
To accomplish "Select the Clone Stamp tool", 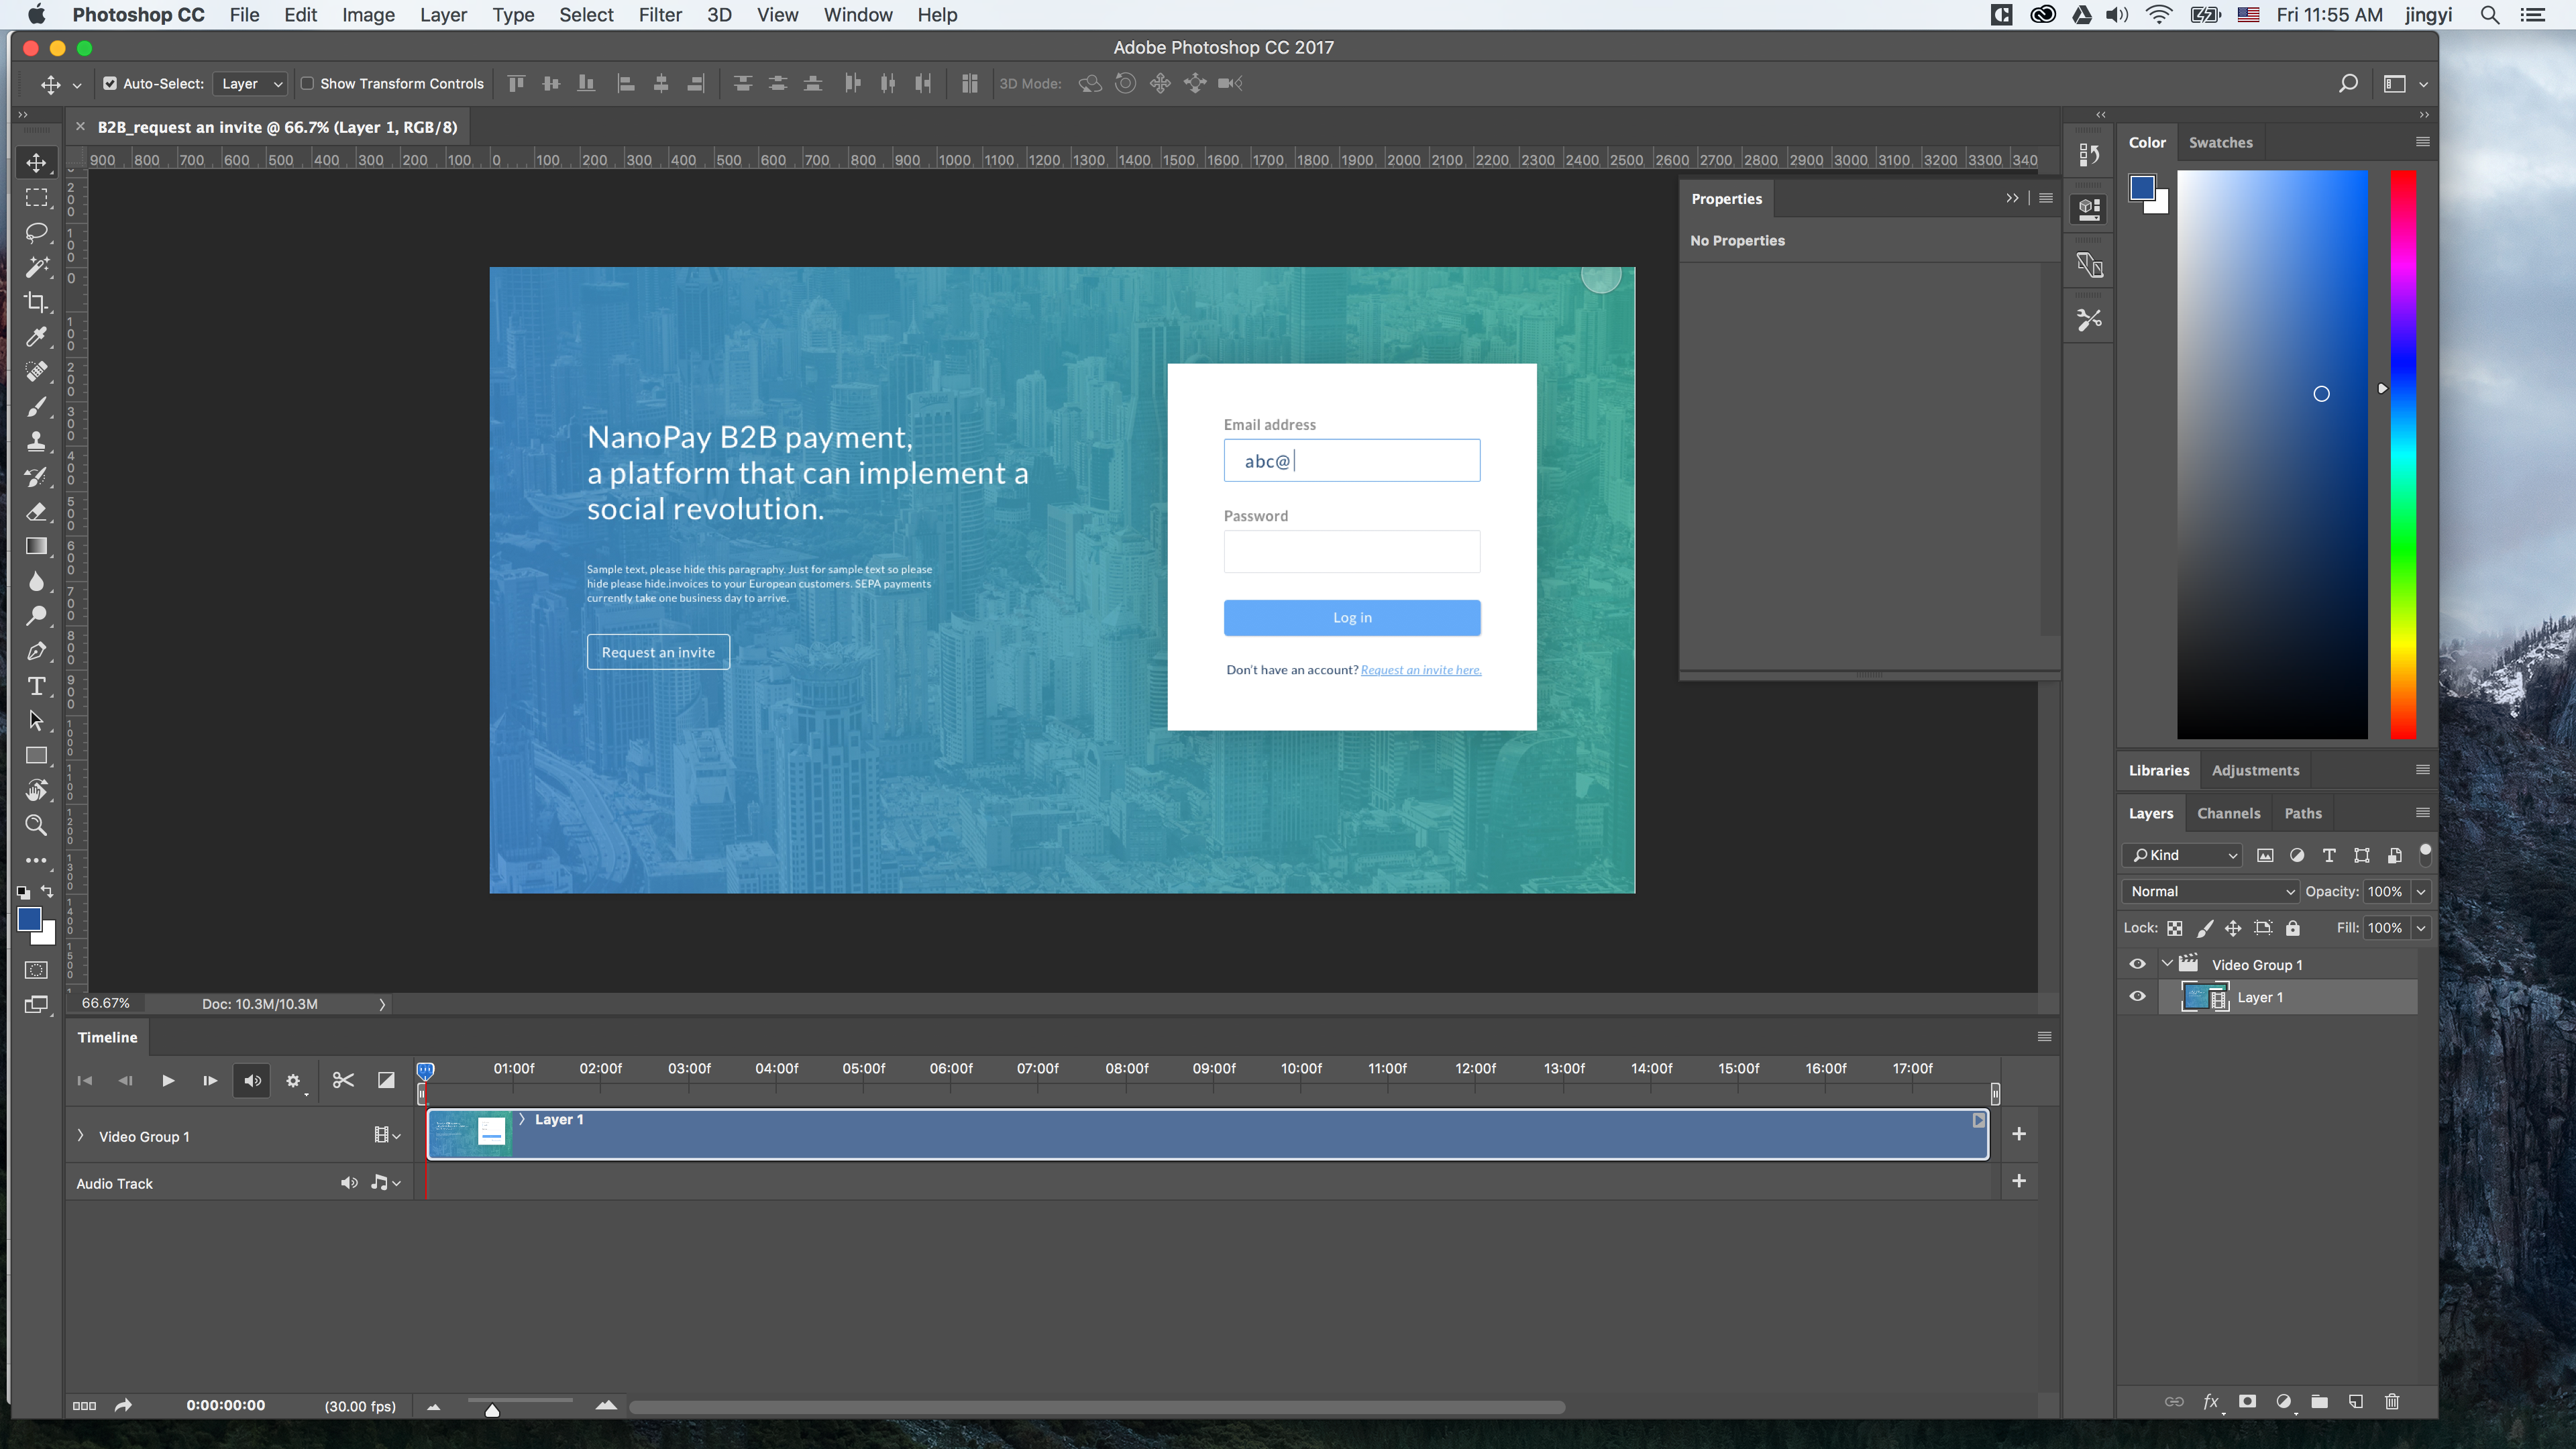I will (x=37, y=441).
